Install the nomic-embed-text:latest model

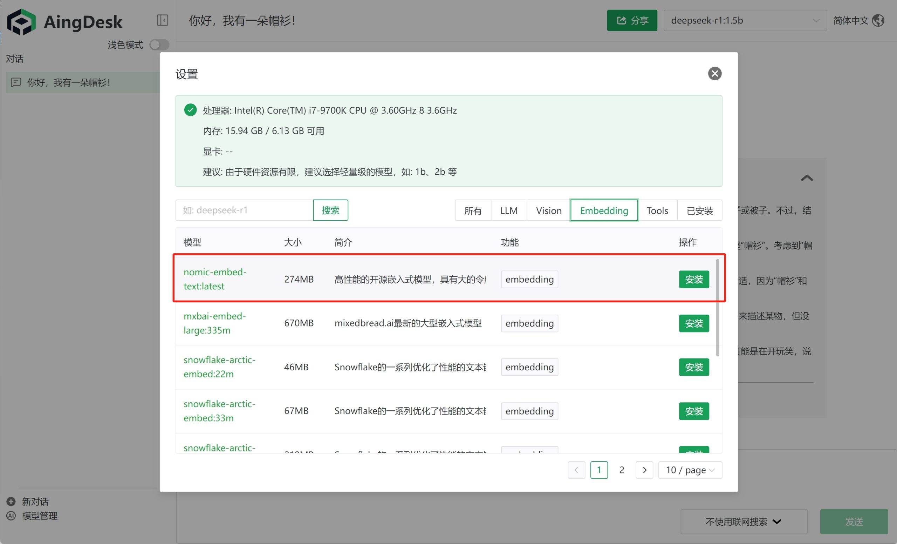[693, 279]
